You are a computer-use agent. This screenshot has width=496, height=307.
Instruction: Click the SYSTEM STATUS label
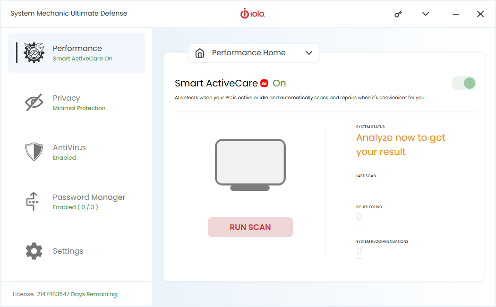point(370,127)
